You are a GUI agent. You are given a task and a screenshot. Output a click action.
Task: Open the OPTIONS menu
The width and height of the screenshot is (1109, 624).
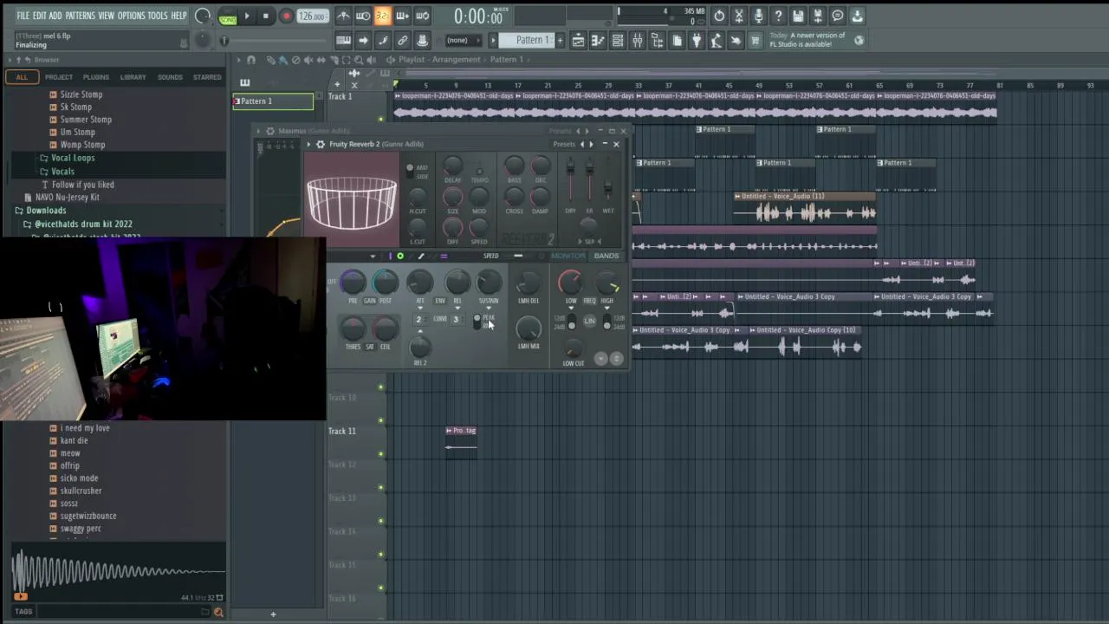click(x=131, y=16)
